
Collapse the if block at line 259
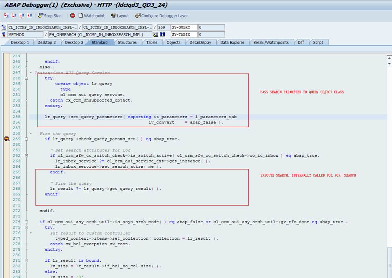(x=26, y=139)
